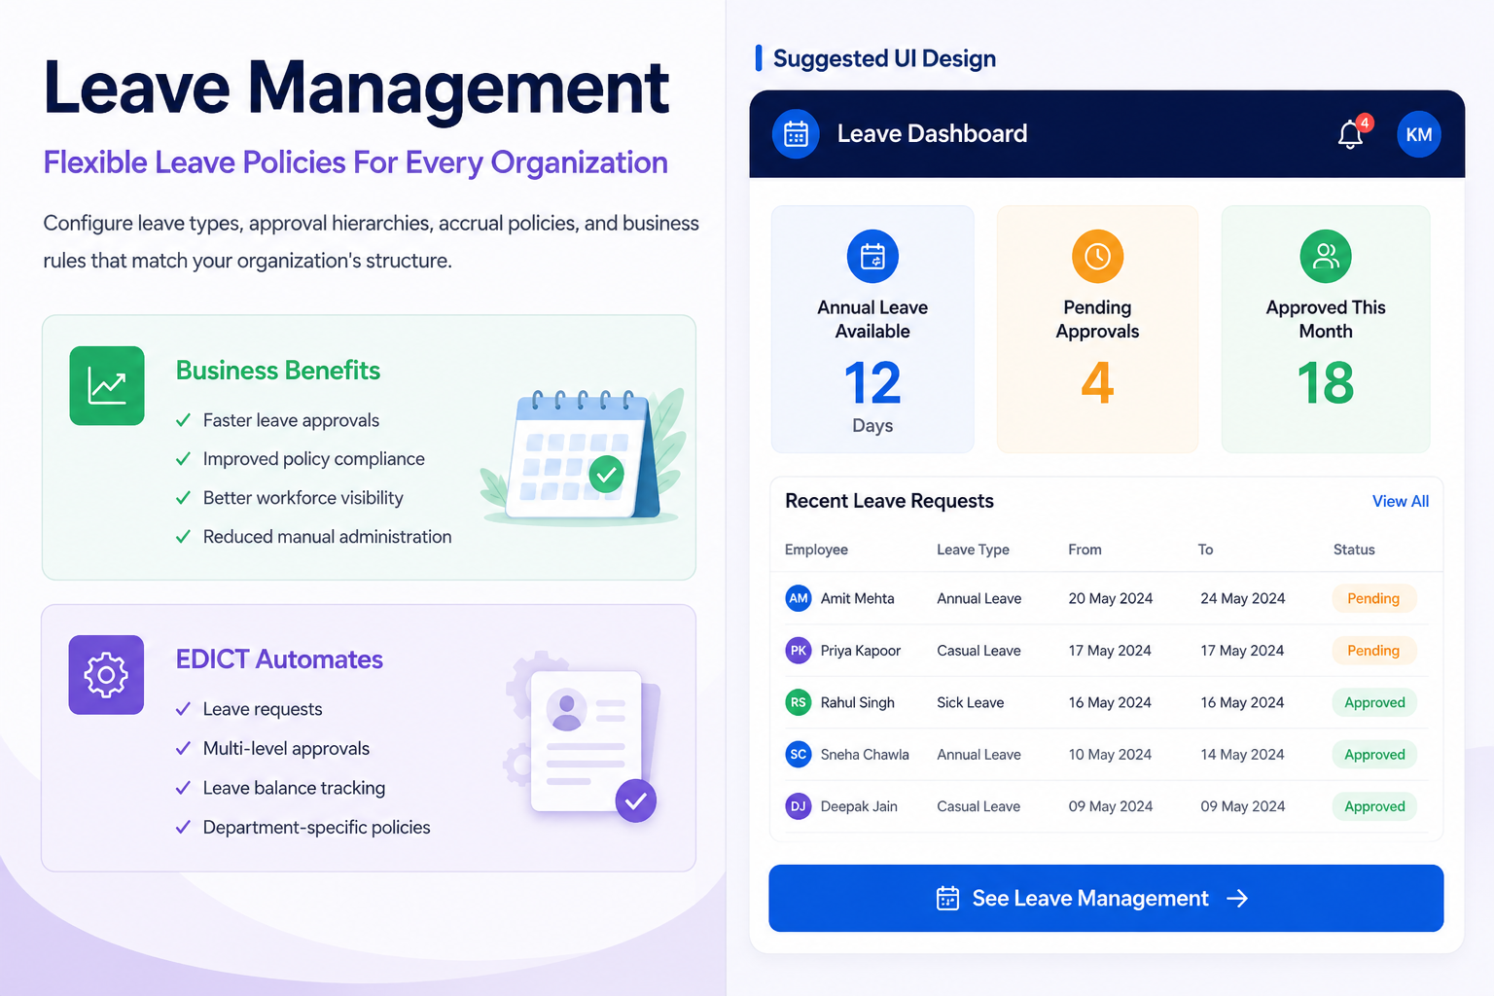
Task: Click the checkmark beside Reduced manual administration
Action: [x=183, y=537]
